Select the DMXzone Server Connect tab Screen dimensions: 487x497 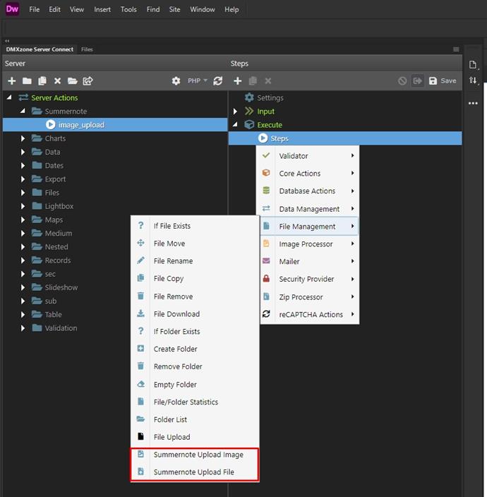click(x=40, y=49)
